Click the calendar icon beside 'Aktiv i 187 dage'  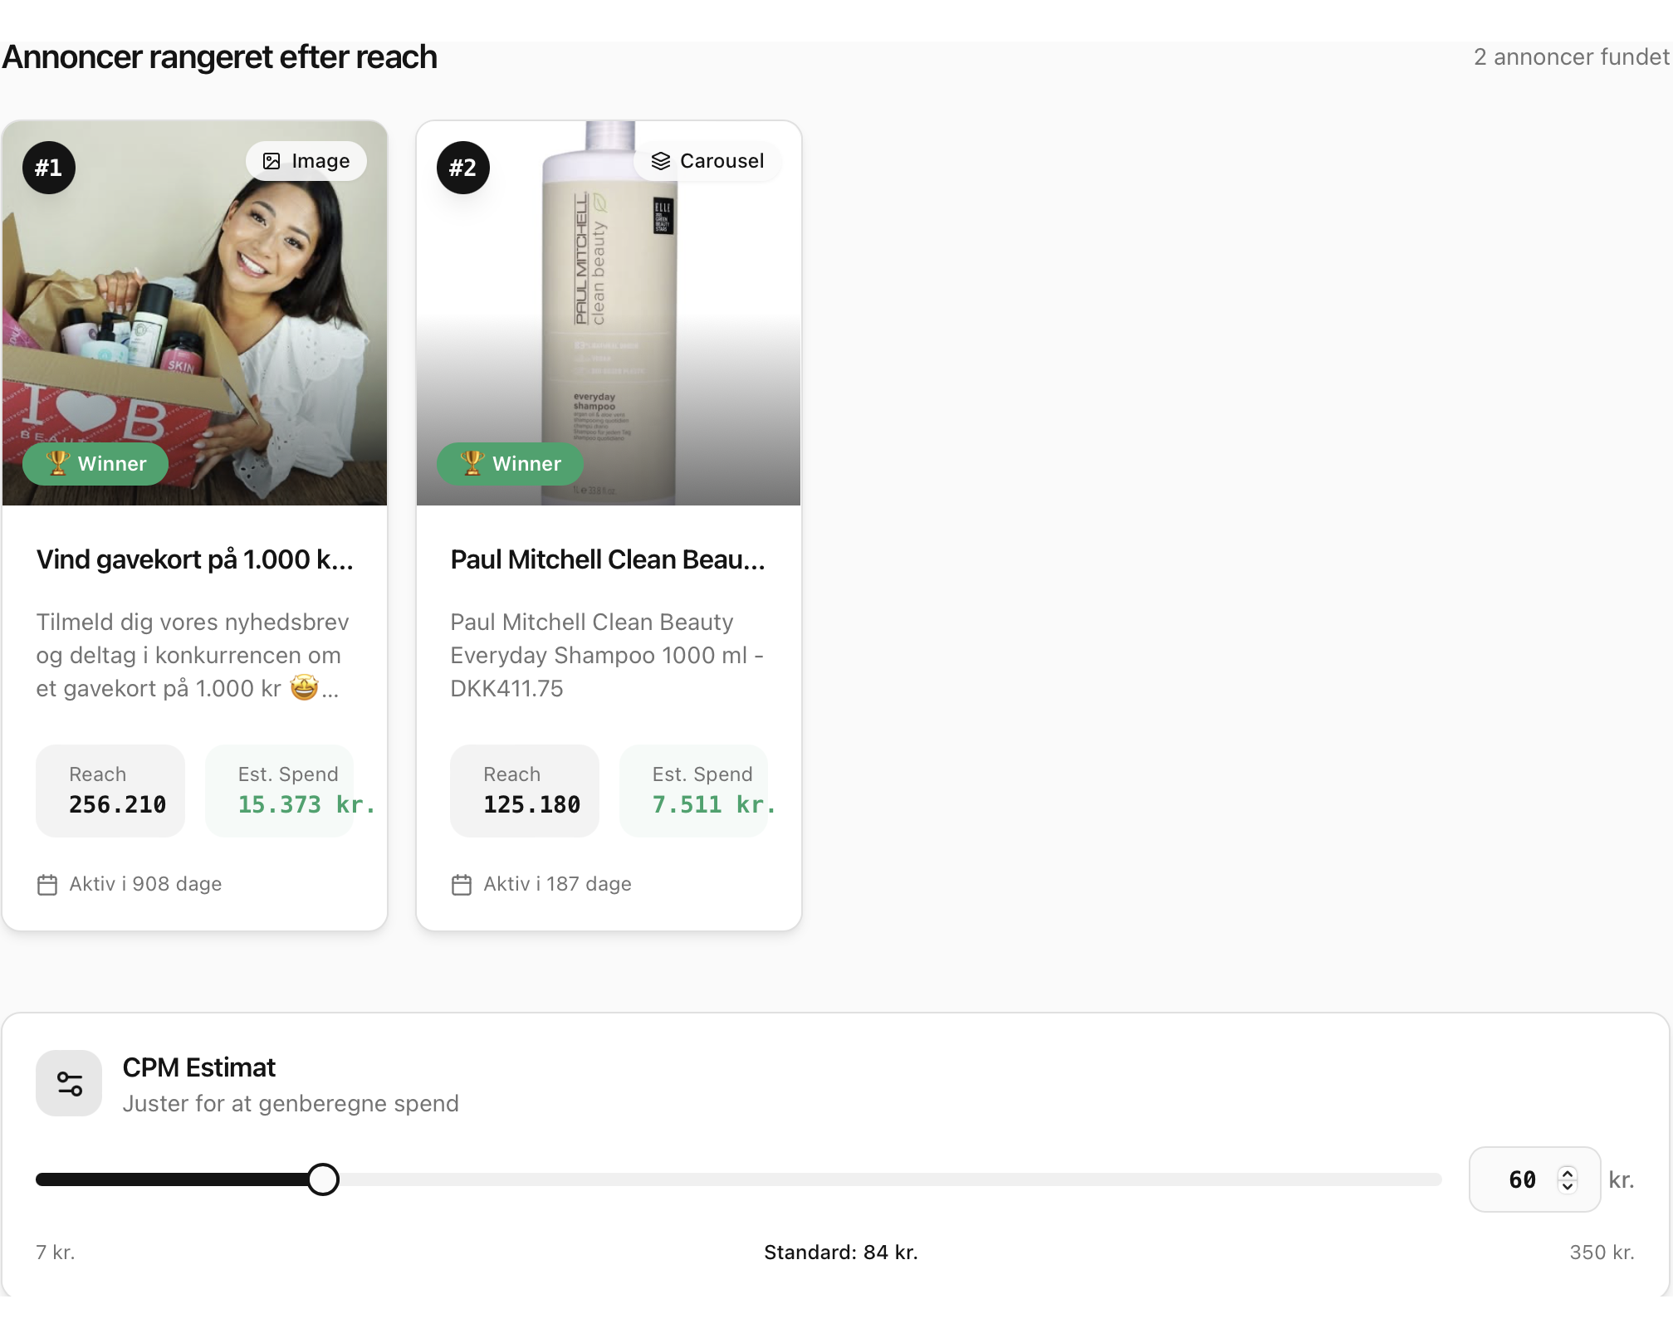[x=462, y=885]
